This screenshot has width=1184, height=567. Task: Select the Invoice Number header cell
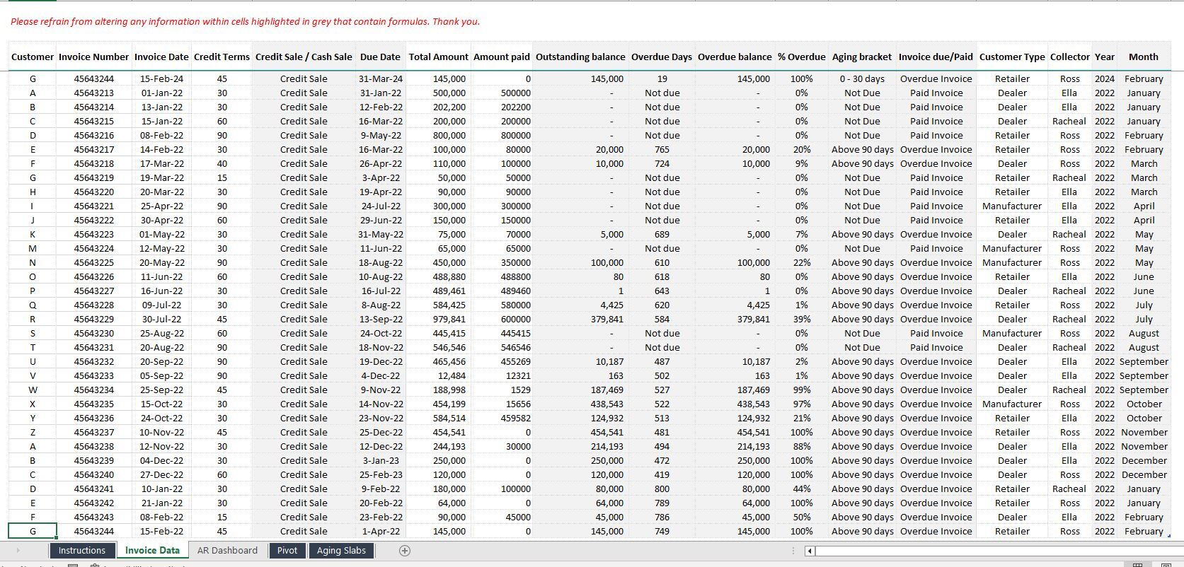click(94, 57)
